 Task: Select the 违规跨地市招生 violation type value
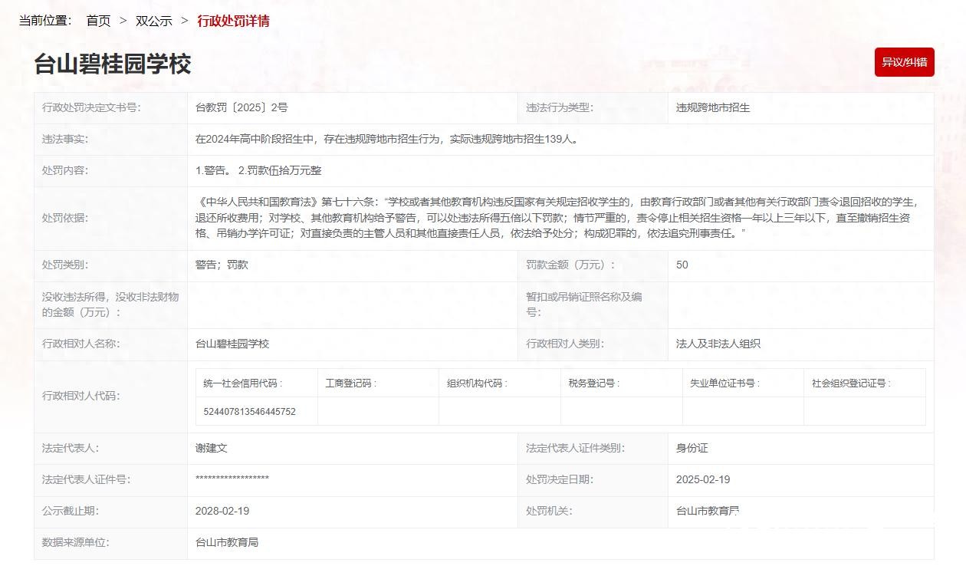(x=712, y=108)
